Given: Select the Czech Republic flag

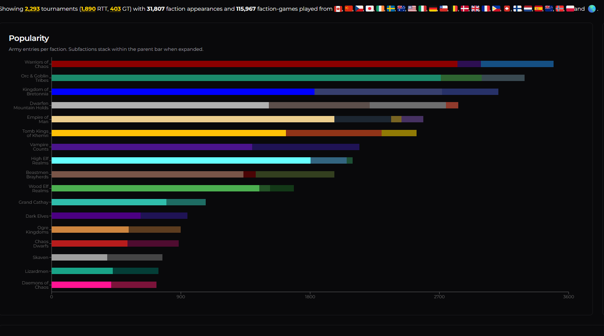Looking at the screenshot, I should click(359, 9).
